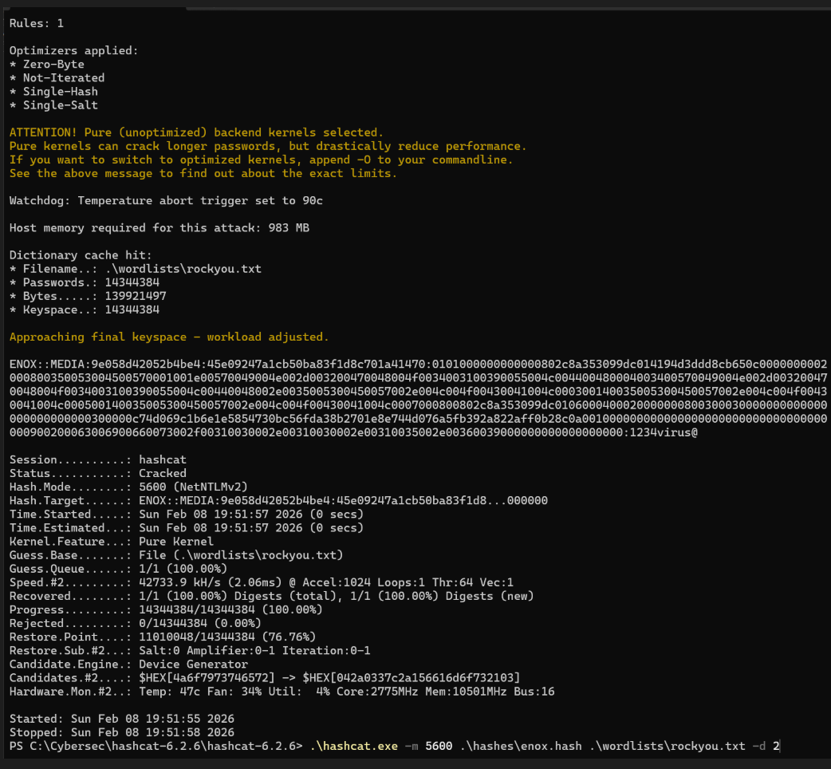Click the 'Restore.Point' 76.76% line
This screenshot has height=769, width=831.
[x=163, y=637]
